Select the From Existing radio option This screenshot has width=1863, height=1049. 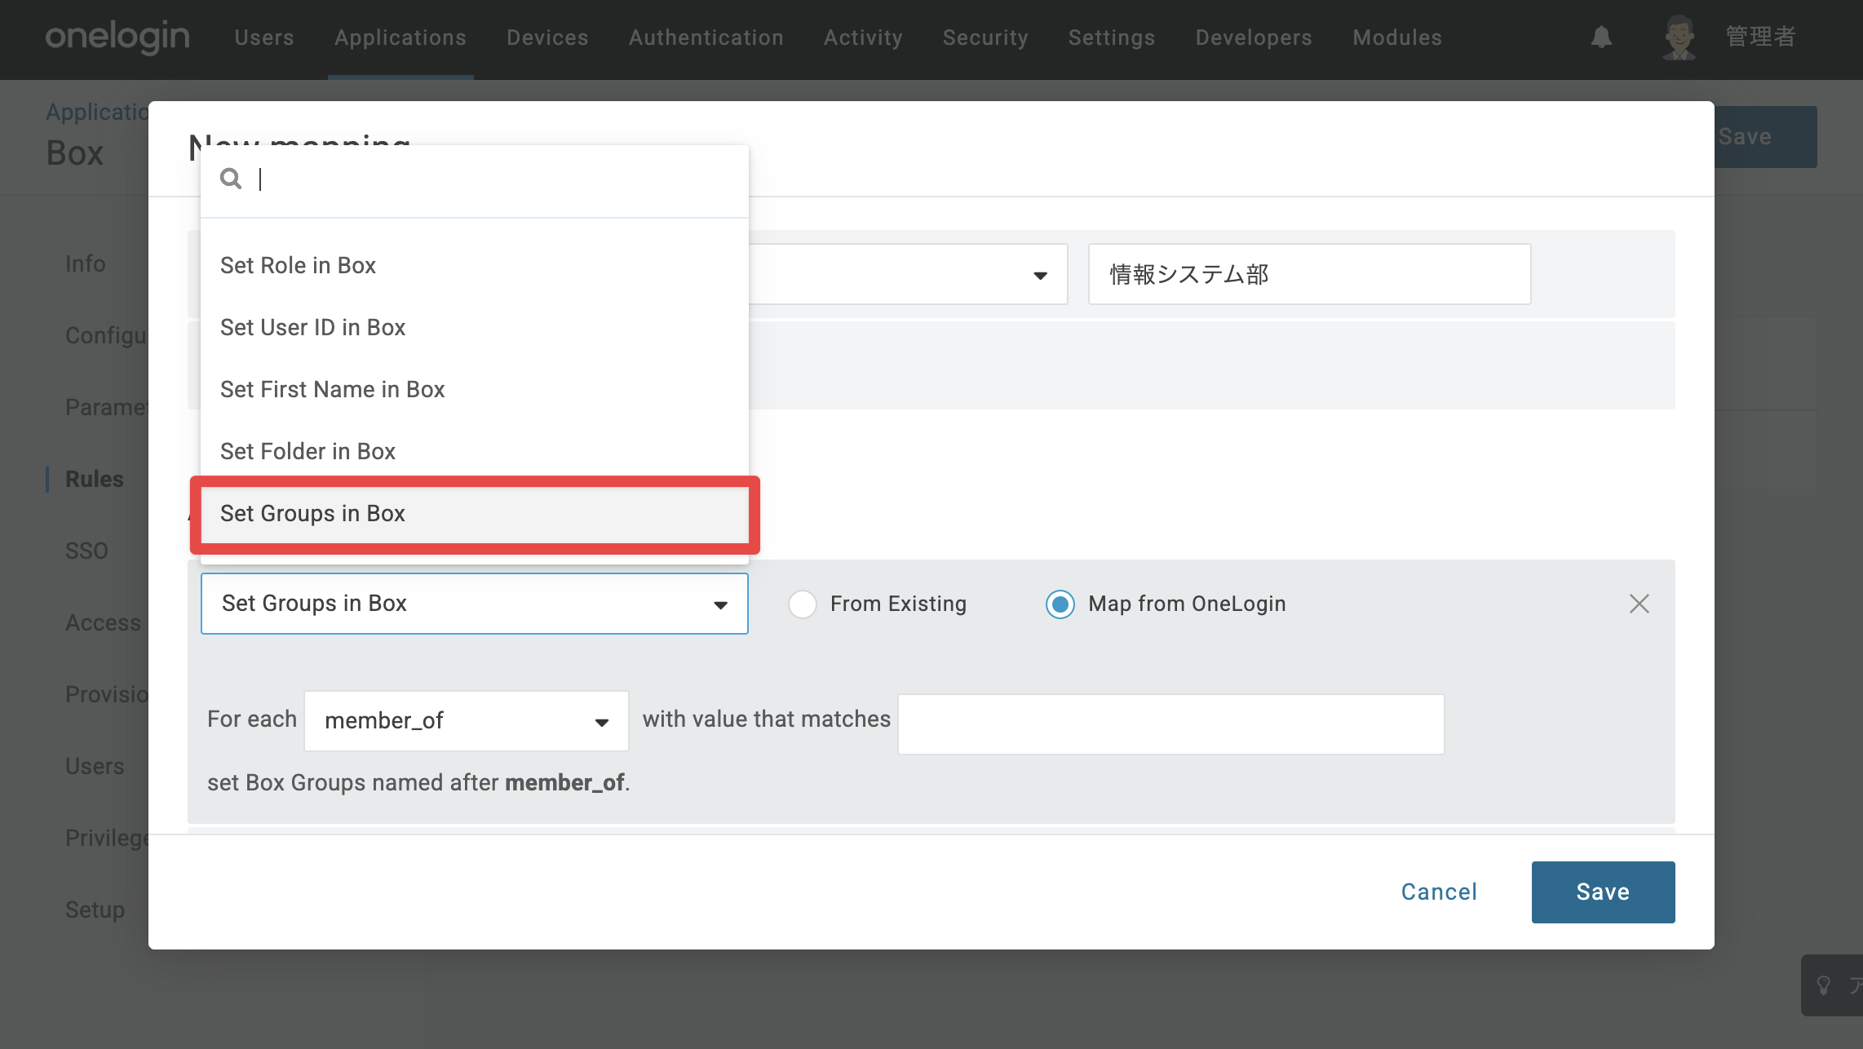[803, 604]
